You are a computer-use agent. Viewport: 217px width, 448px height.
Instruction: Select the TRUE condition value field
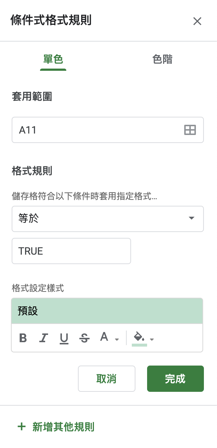coord(71,251)
